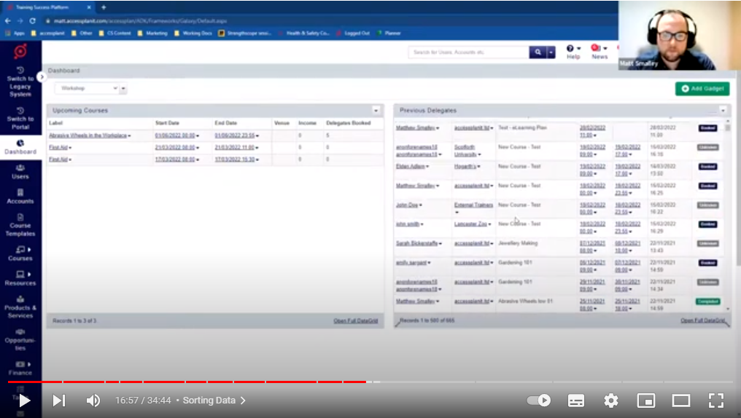Select the Accounts sidebar menu item
The width and height of the screenshot is (741, 418).
pyautogui.click(x=20, y=196)
